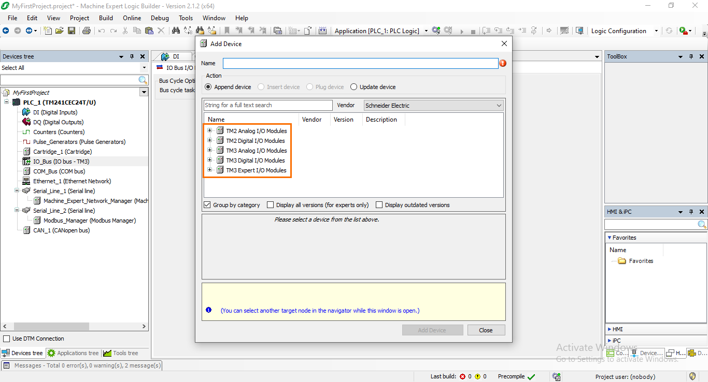Click the Close button in Add Device dialog
The height and width of the screenshot is (382, 708).
click(486, 330)
